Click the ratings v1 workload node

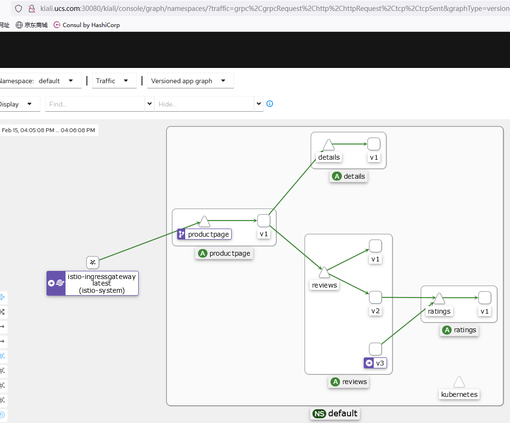point(485,298)
